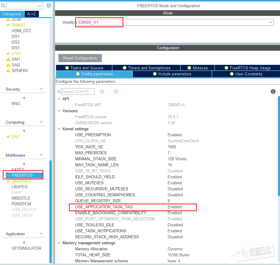Collapse the Middleware category

coord(41,155)
